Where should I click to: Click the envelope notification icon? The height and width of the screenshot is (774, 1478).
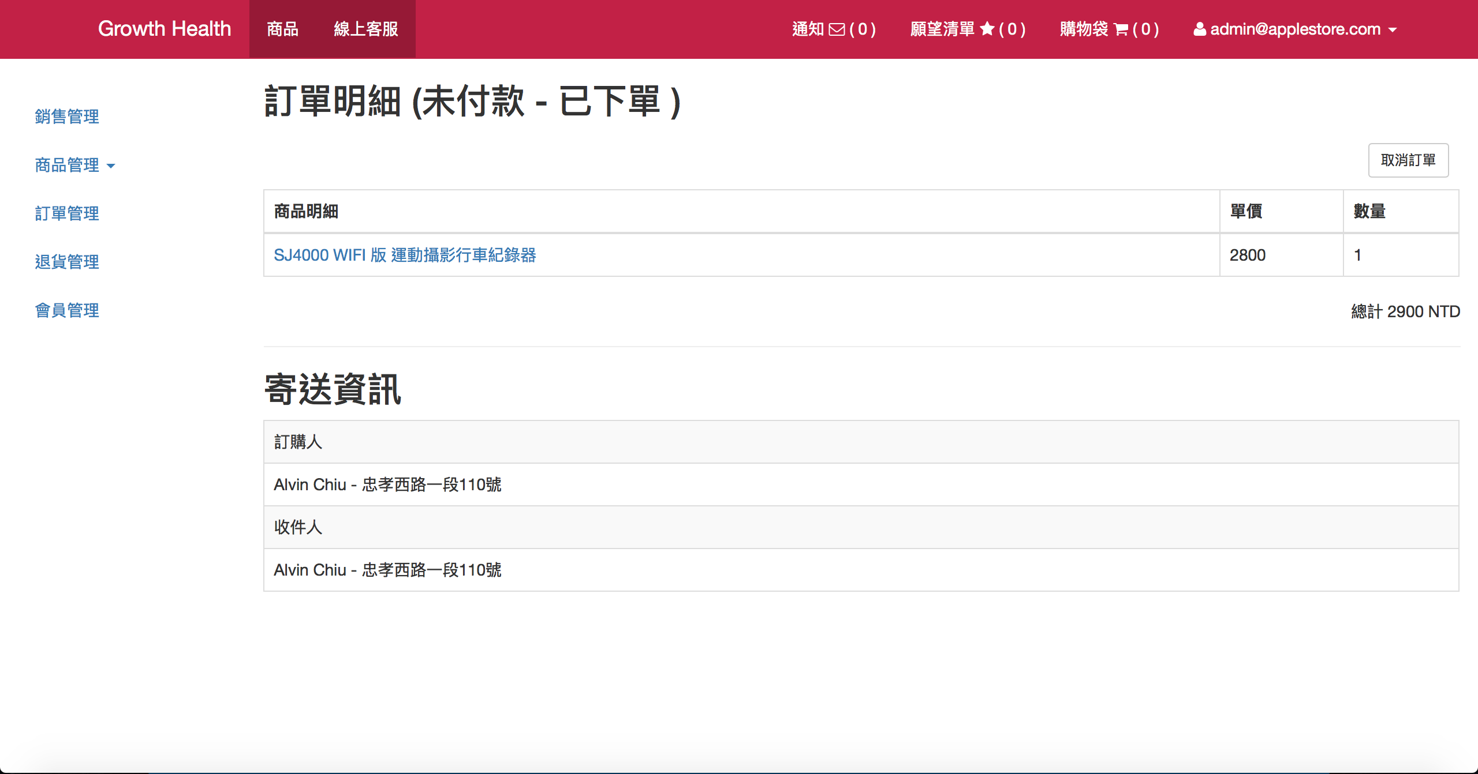(837, 29)
